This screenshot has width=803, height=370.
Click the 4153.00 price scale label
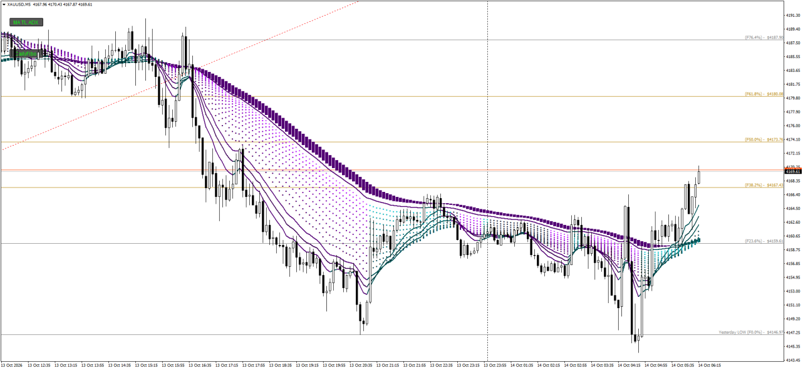click(794, 291)
